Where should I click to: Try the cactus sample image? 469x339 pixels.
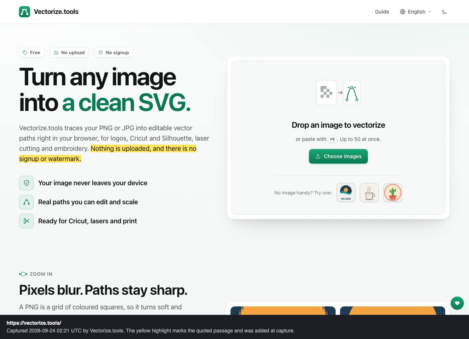[x=393, y=193]
